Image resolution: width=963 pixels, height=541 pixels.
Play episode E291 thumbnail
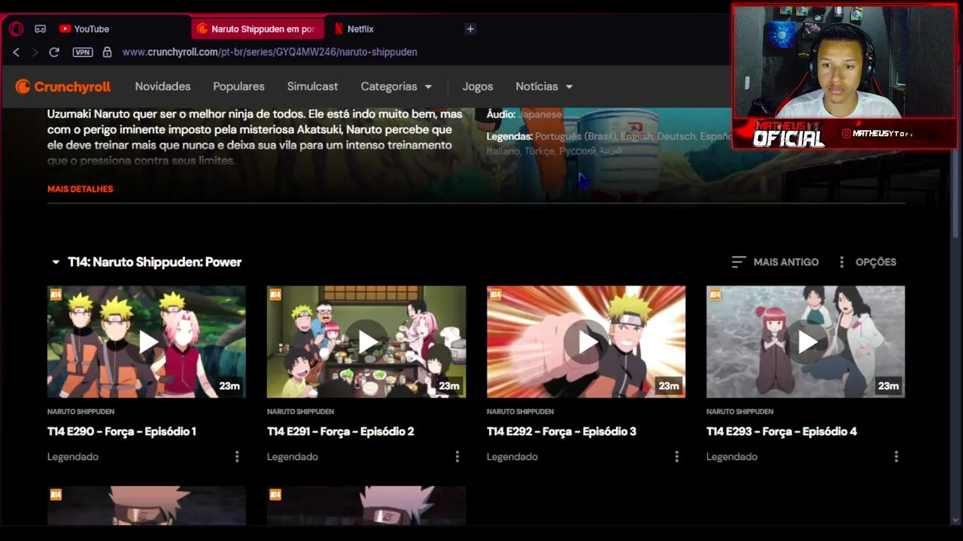coord(366,342)
